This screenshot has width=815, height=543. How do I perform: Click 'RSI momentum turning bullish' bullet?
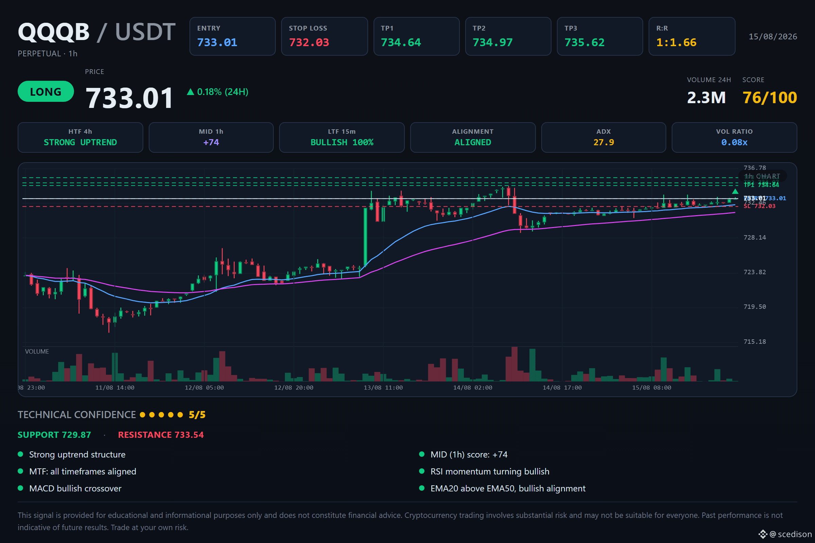click(490, 472)
